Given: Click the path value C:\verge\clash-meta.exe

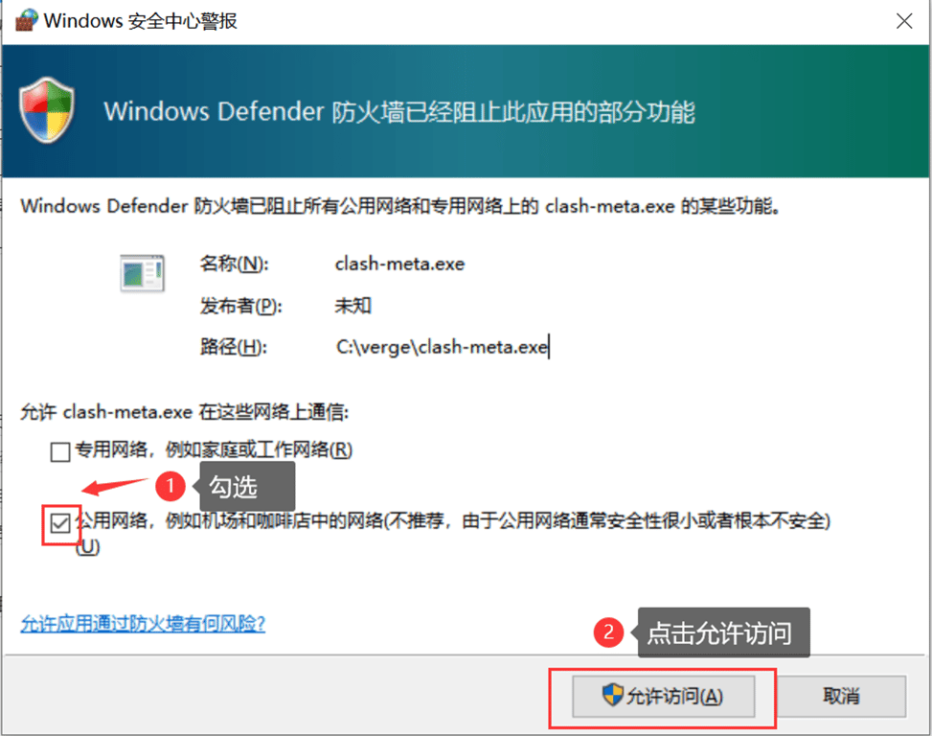Looking at the screenshot, I should point(442,348).
